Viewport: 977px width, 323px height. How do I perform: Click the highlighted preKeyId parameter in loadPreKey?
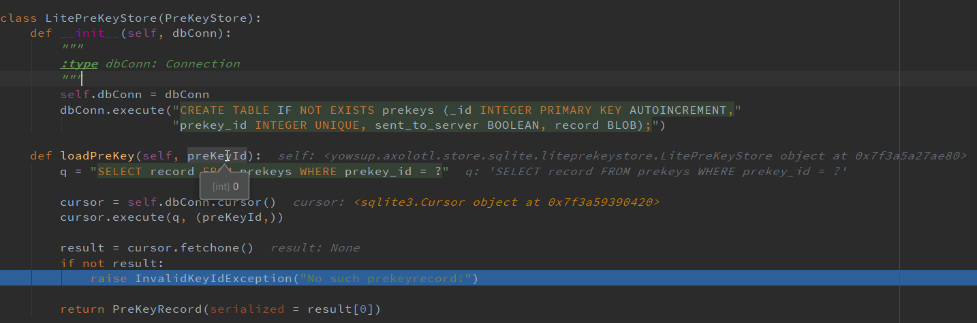click(217, 156)
